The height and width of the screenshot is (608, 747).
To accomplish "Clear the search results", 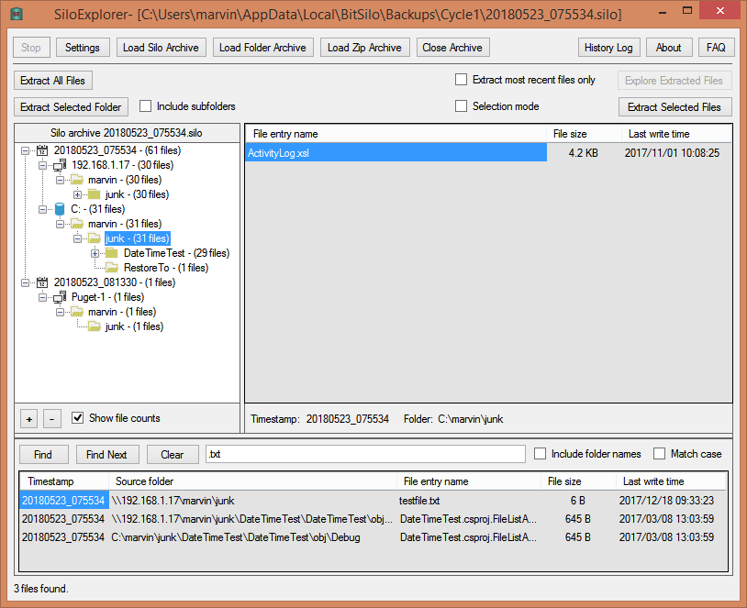I will (172, 455).
